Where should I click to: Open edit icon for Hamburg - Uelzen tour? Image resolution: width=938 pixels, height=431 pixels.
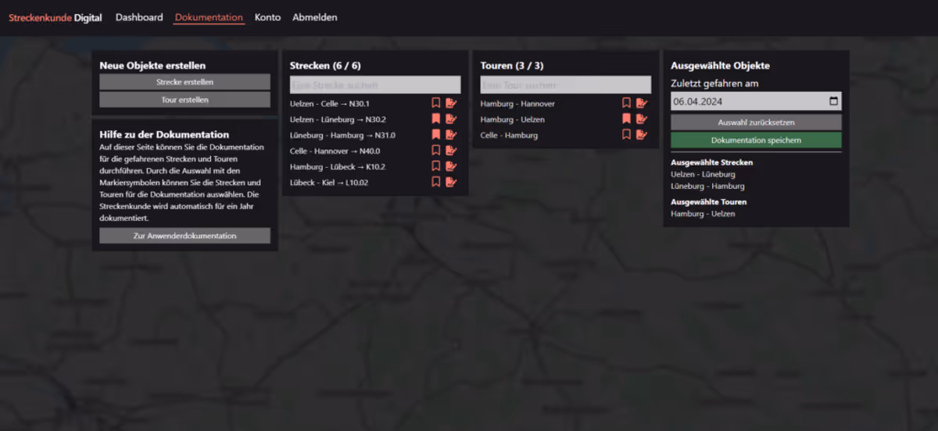point(642,119)
